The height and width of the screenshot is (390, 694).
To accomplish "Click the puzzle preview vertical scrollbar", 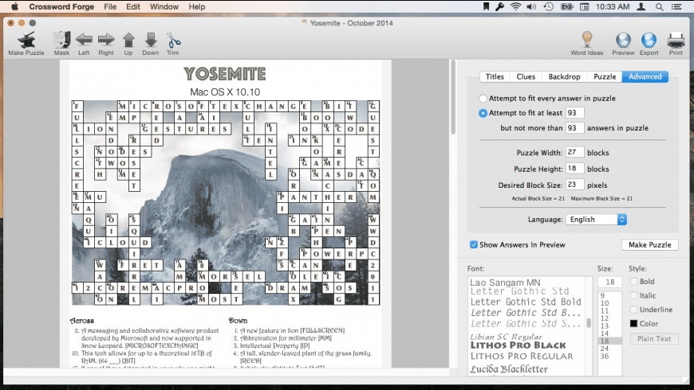I will (x=453, y=97).
